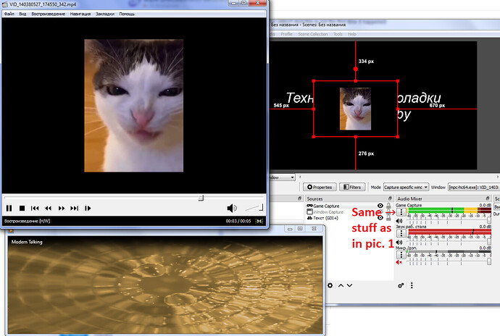Step one frame forward in MPC-HC
Image resolution: width=500 pixels, height=336 pixels.
(88, 208)
